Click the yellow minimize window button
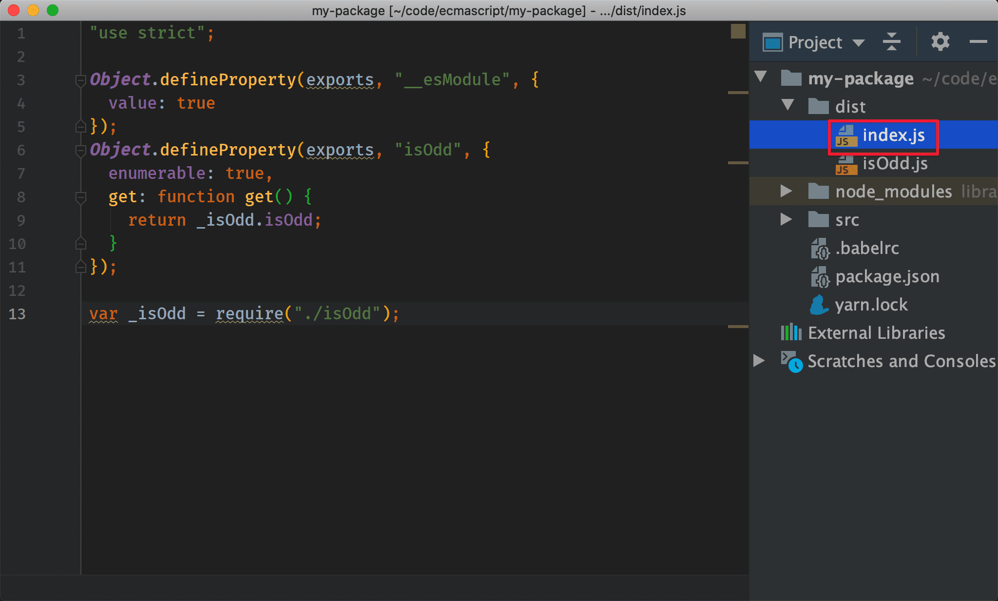Image resolution: width=998 pixels, height=601 pixels. [33, 10]
